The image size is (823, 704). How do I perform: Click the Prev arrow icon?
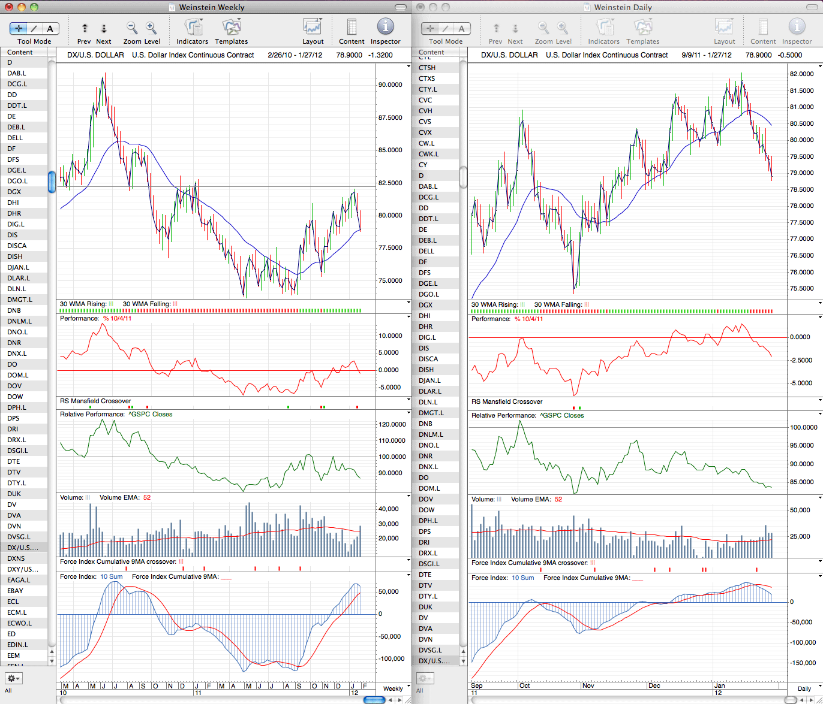pos(85,28)
